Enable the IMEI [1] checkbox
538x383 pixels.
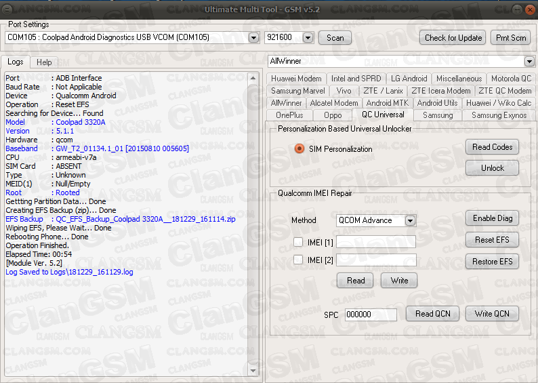tap(298, 242)
